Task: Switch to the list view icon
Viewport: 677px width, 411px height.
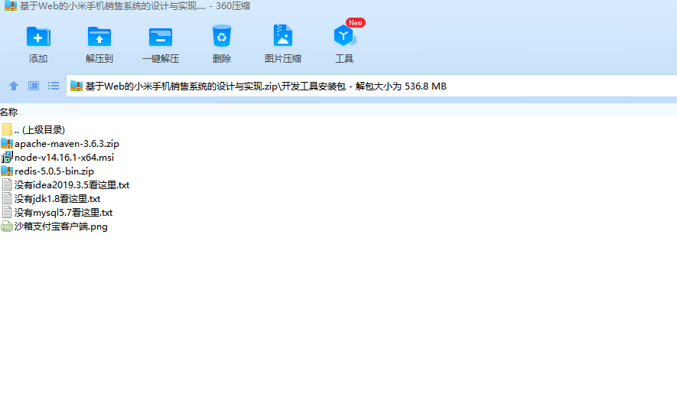Action: pyautogui.click(x=54, y=86)
